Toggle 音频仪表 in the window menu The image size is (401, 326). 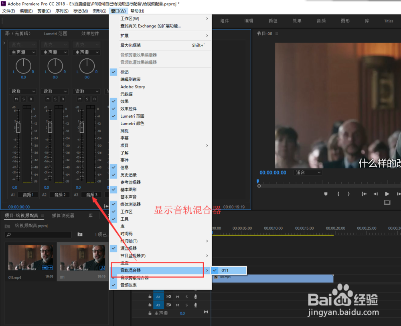[160, 285]
